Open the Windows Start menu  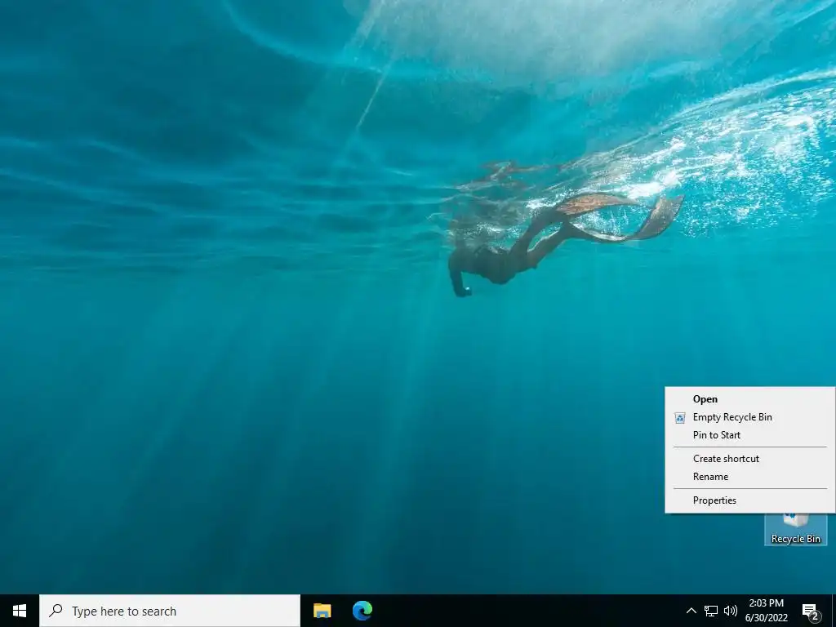coord(20,611)
